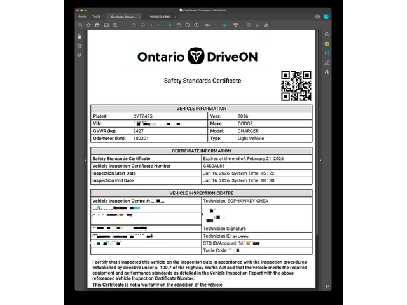Viewport: 407px width, 305px height.
Task: Show security settings via the lock icon
Action: click(x=79, y=36)
